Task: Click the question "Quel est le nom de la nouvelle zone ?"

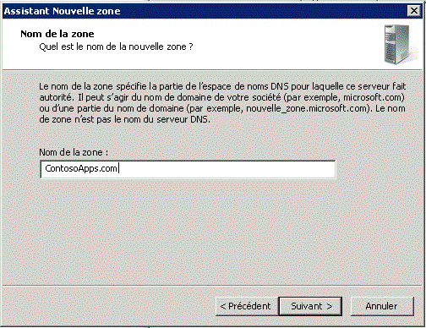Action: (x=116, y=46)
